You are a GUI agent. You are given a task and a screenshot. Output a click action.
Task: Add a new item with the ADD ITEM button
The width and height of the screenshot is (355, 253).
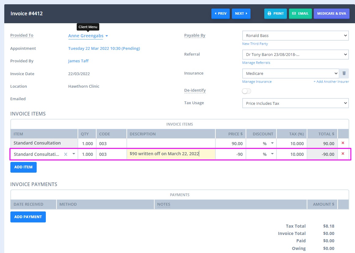[23, 167]
